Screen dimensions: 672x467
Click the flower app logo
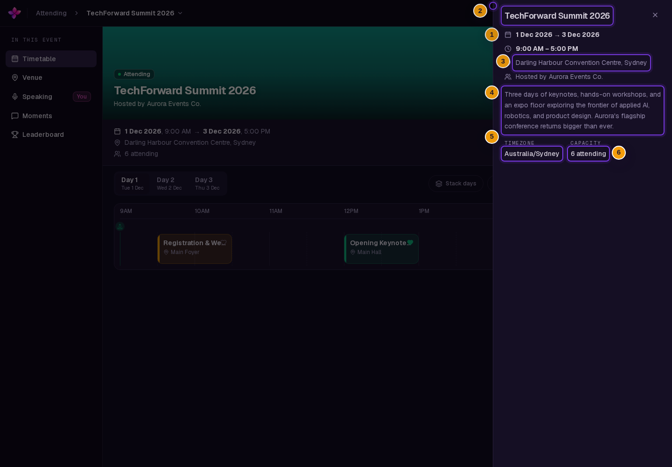pos(14,13)
